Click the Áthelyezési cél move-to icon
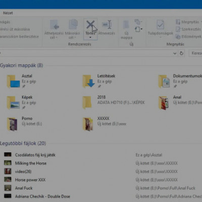Image resolution: width=202 pixels, height=202 pixels. [x=55, y=25]
